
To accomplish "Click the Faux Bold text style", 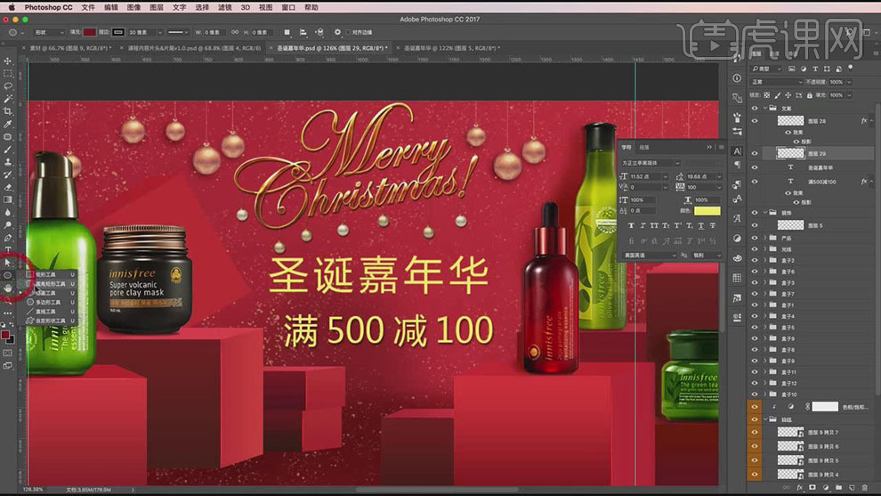I will point(630,225).
